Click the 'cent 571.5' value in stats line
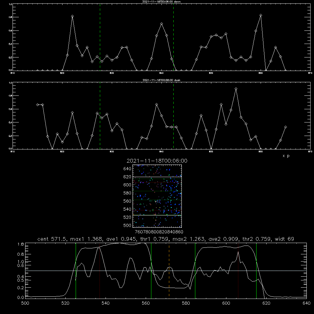 (52, 239)
